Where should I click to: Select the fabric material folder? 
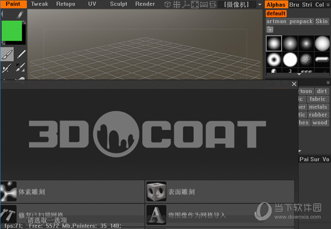(318, 99)
